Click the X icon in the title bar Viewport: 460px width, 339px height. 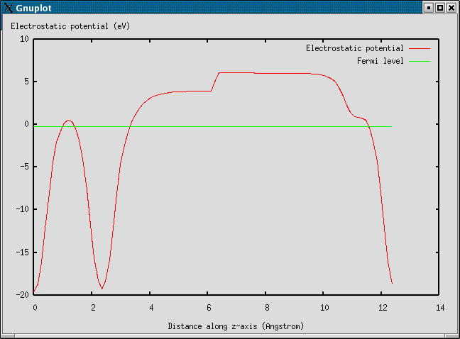[9, 7]
